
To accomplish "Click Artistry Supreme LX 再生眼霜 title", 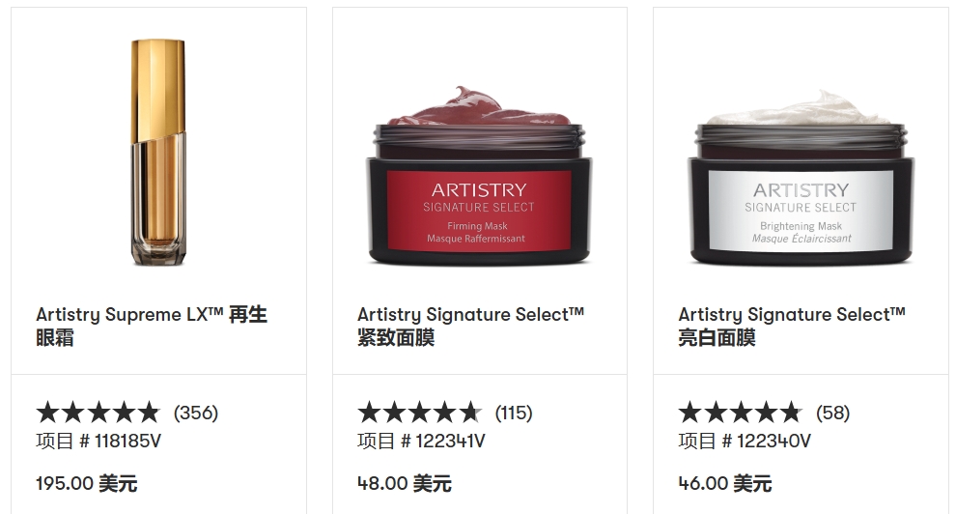I will click(152, 326).
